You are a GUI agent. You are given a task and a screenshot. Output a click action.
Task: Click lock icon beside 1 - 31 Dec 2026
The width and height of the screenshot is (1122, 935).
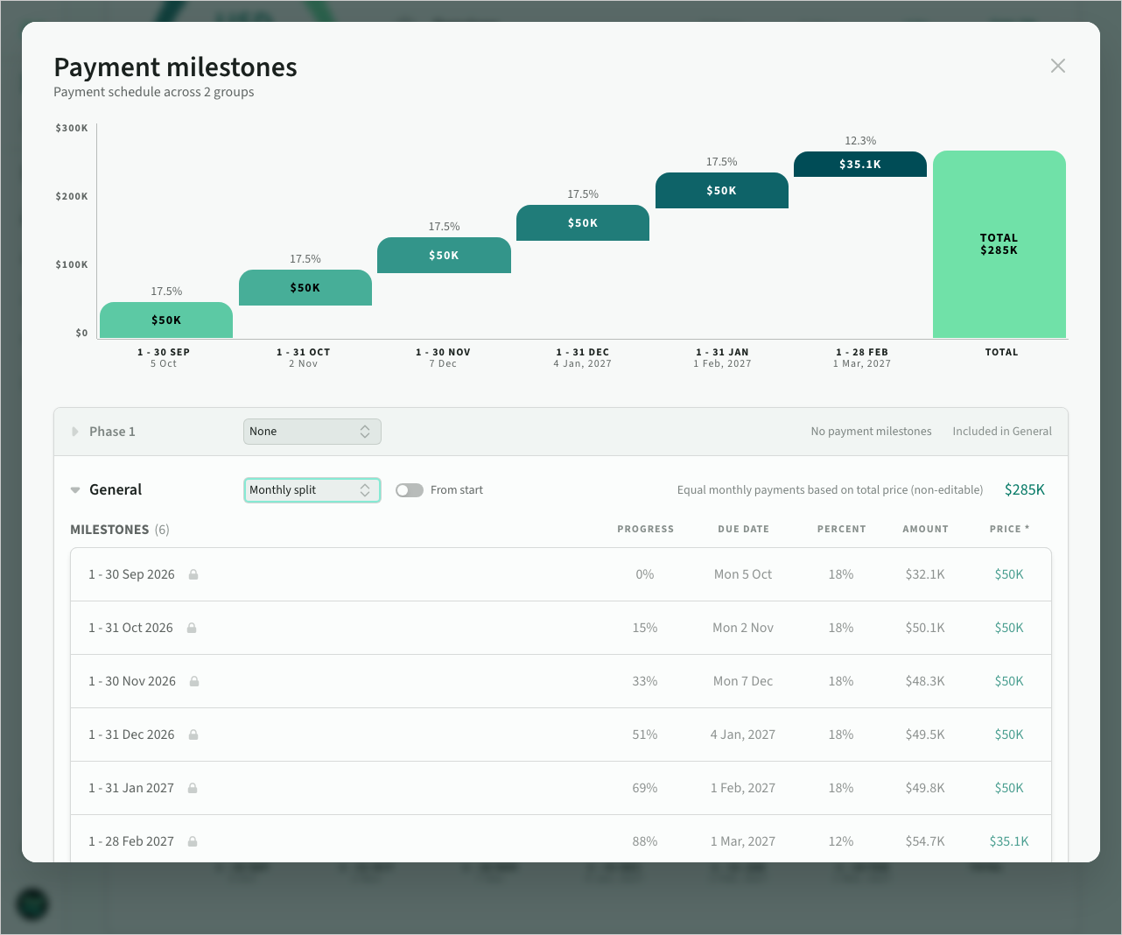tap(193, 735)
